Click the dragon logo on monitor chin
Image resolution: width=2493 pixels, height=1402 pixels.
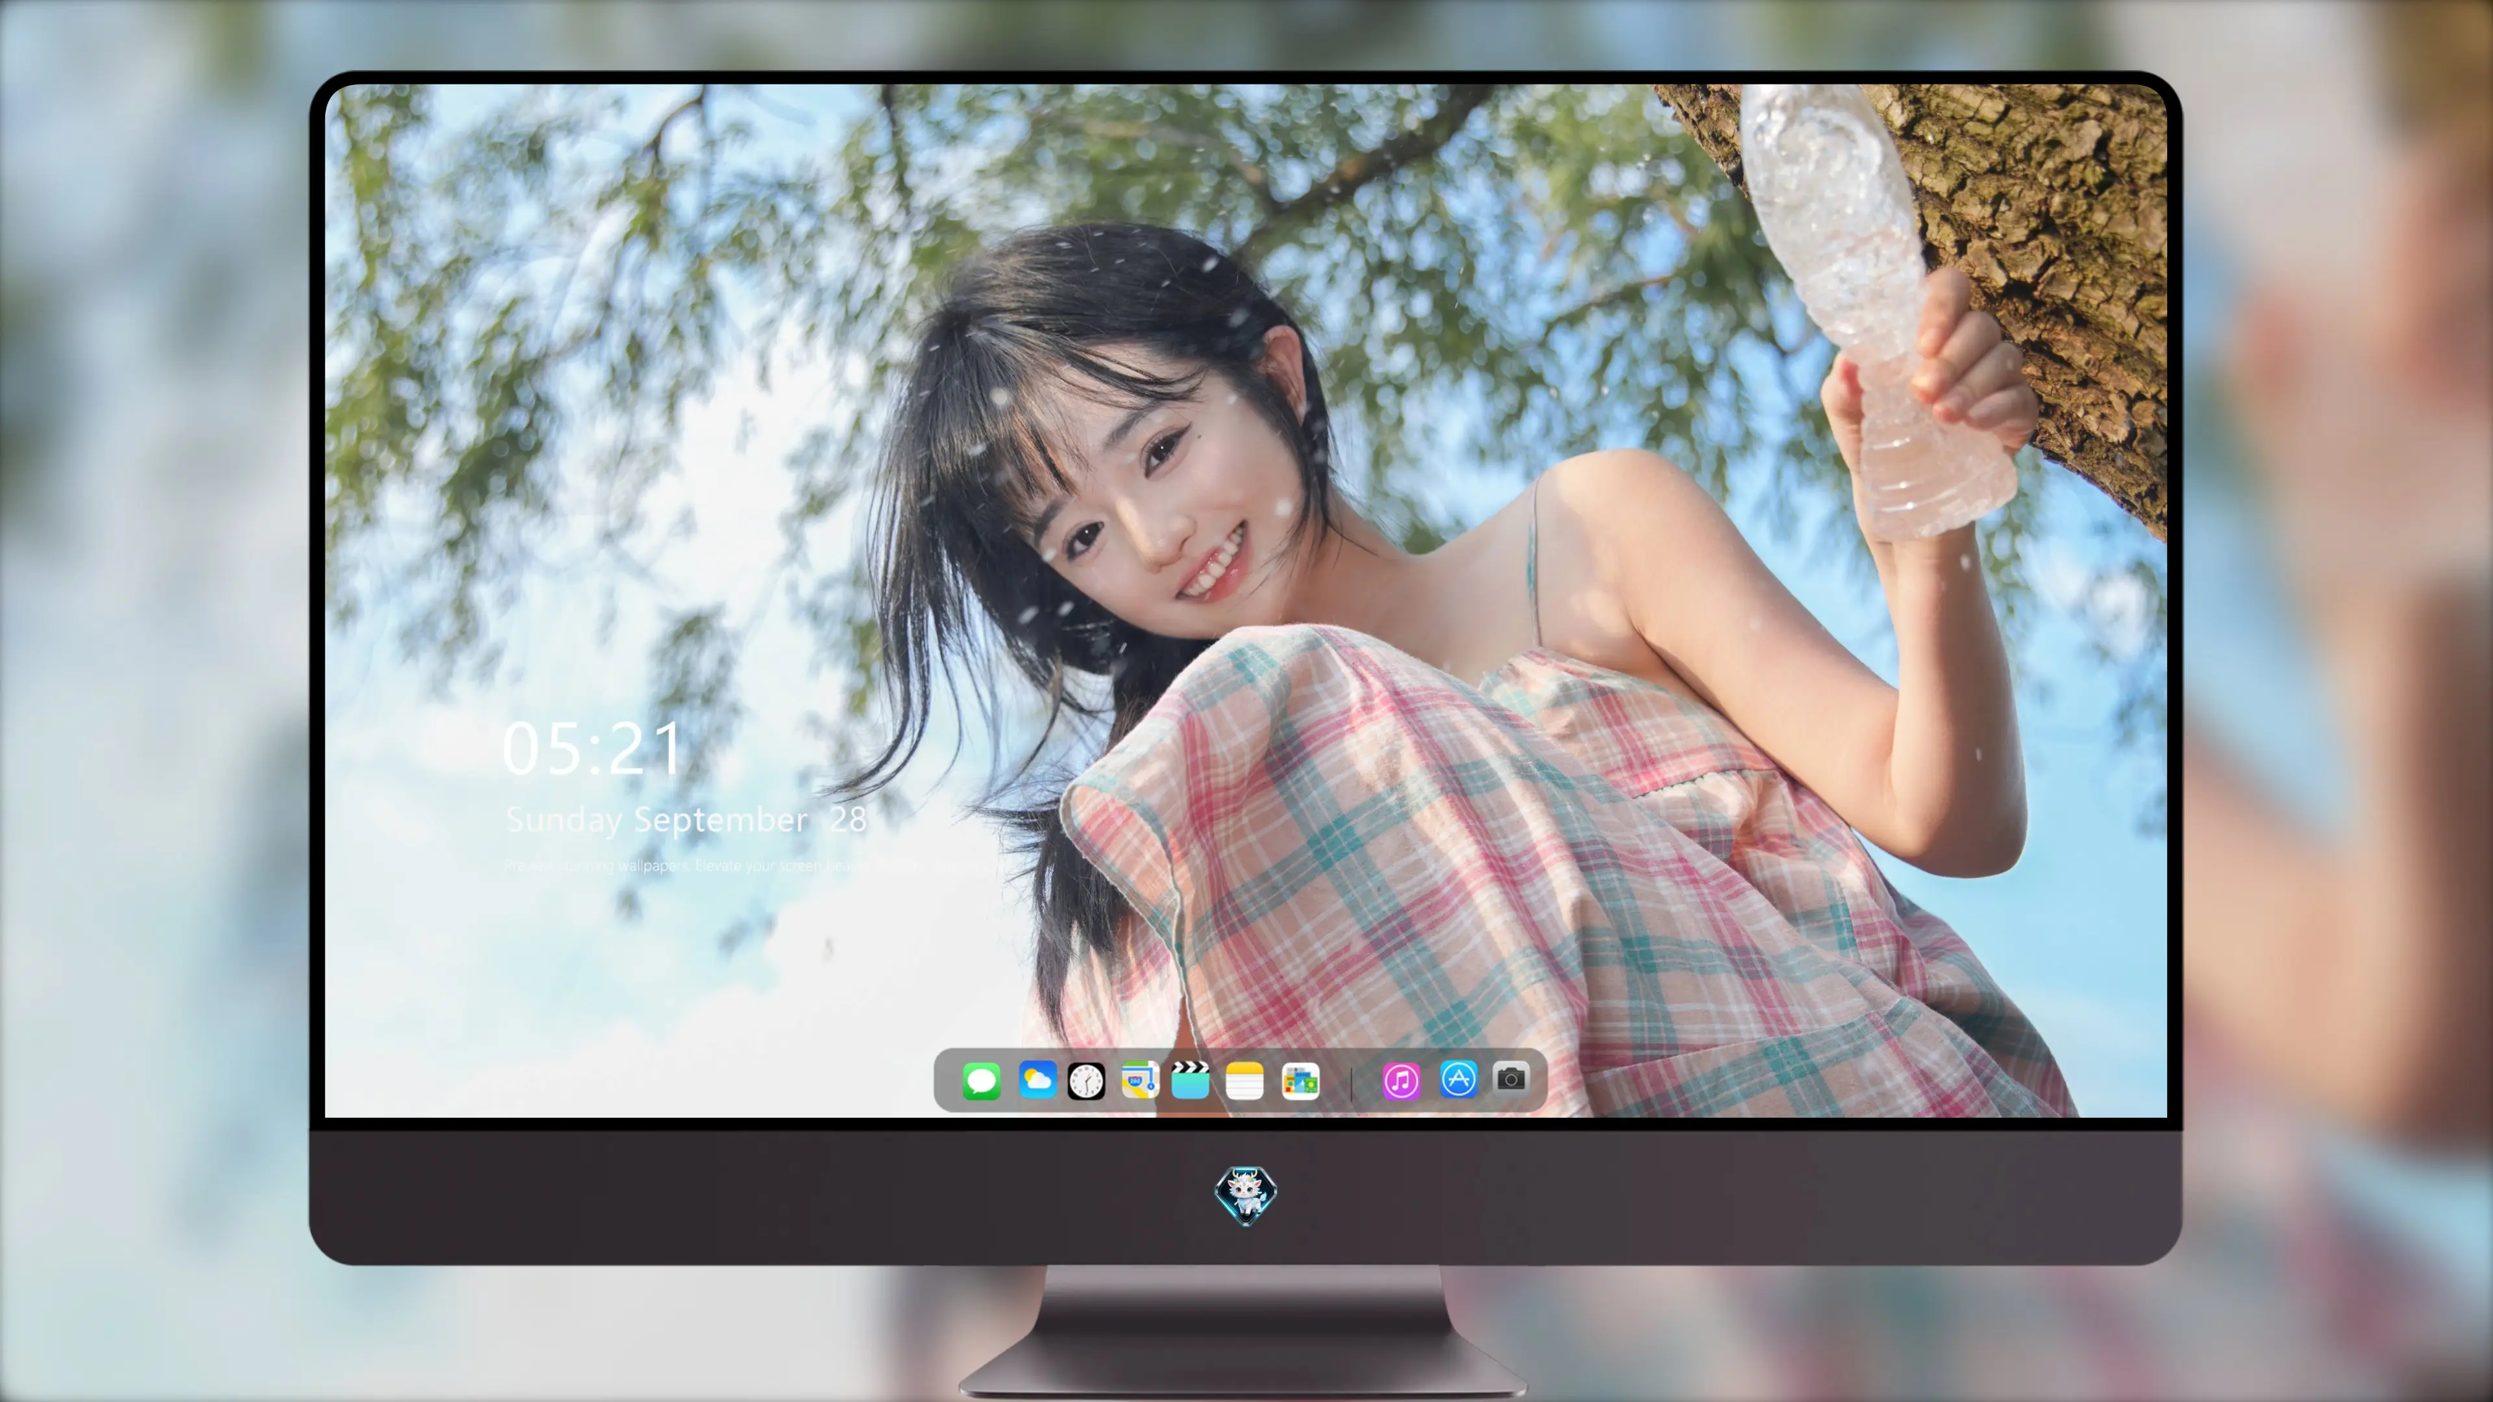1246,1195
